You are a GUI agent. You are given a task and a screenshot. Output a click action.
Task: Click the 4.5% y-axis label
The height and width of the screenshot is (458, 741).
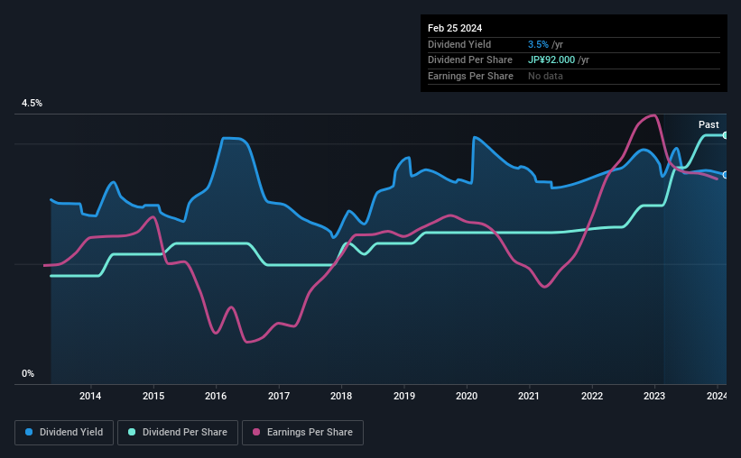32,103
